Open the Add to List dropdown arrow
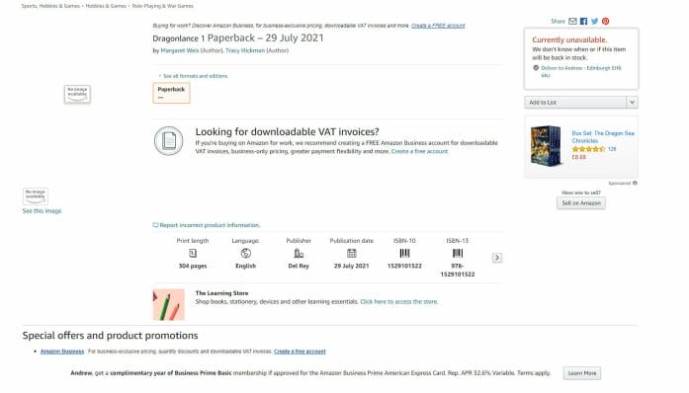Screen dimensions: 689x393 point(632,103)
